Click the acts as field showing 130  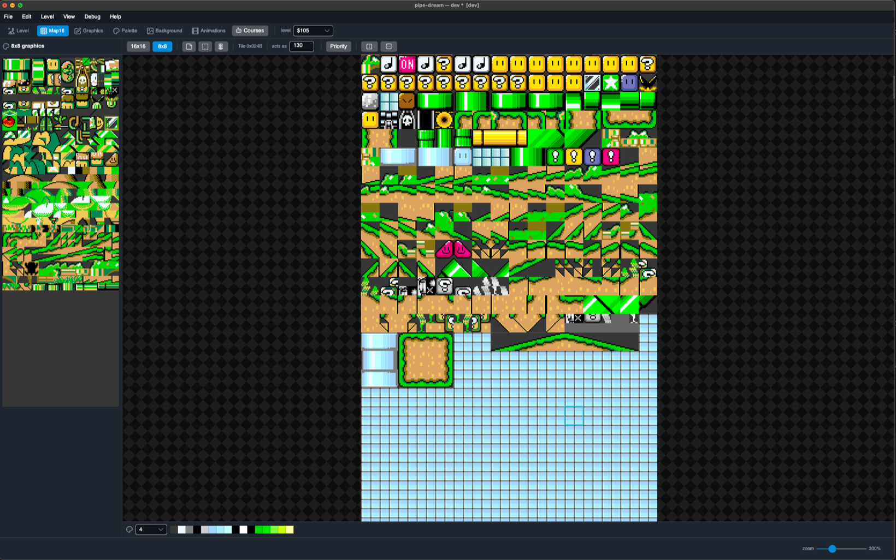pyautogui.click(x=302, y=46)
